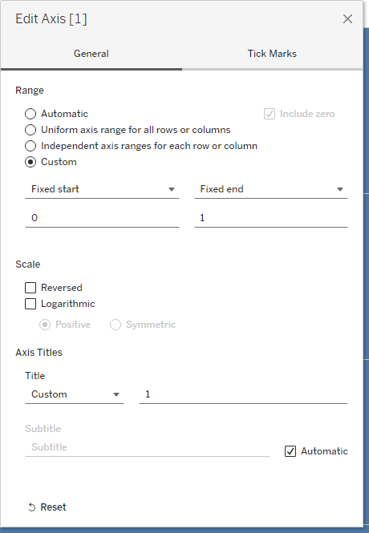369x533 pixels.
Task: Select the Symmetric logarithmic radio button
Action: [x=116, y=325]
